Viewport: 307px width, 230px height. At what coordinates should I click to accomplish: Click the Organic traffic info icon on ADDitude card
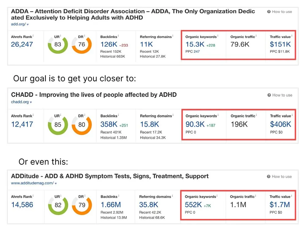(x=256, y=195)
